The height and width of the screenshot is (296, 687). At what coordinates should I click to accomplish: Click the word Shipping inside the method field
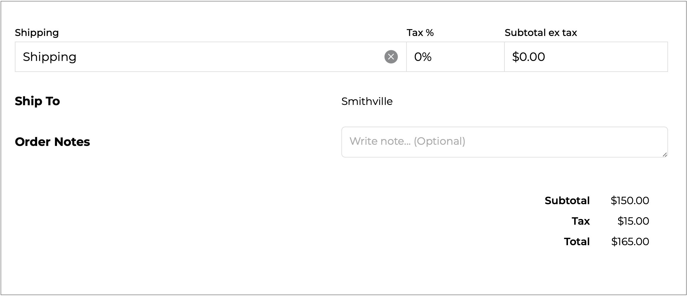tap(50, 57)
